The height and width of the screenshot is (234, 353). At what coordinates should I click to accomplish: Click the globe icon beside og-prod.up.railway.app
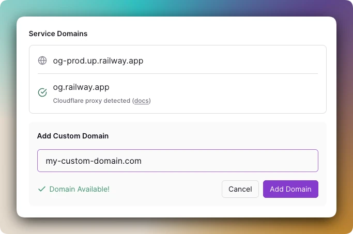pos(42,60)
